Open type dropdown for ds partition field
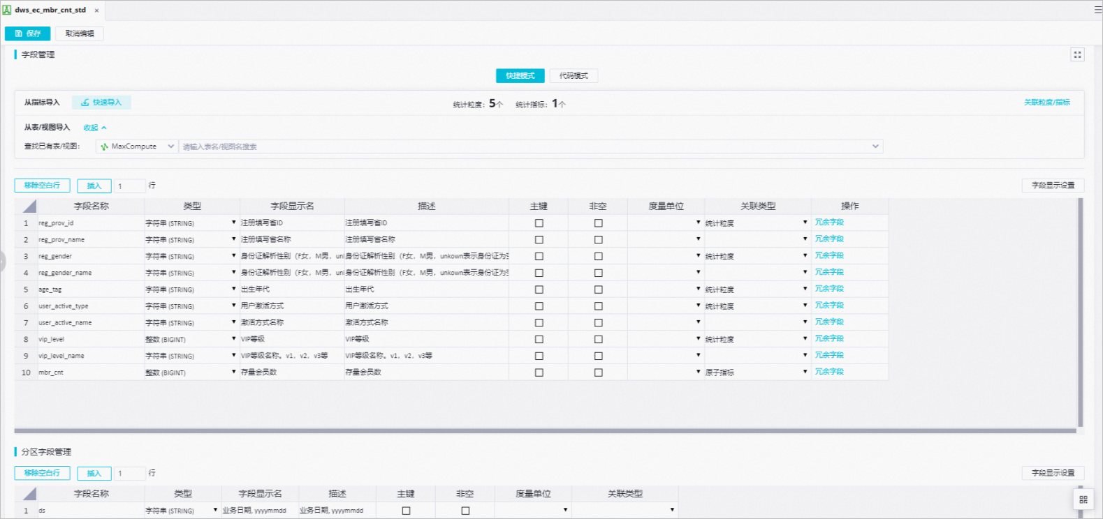Screen dimensions: 1103x519 215,510
